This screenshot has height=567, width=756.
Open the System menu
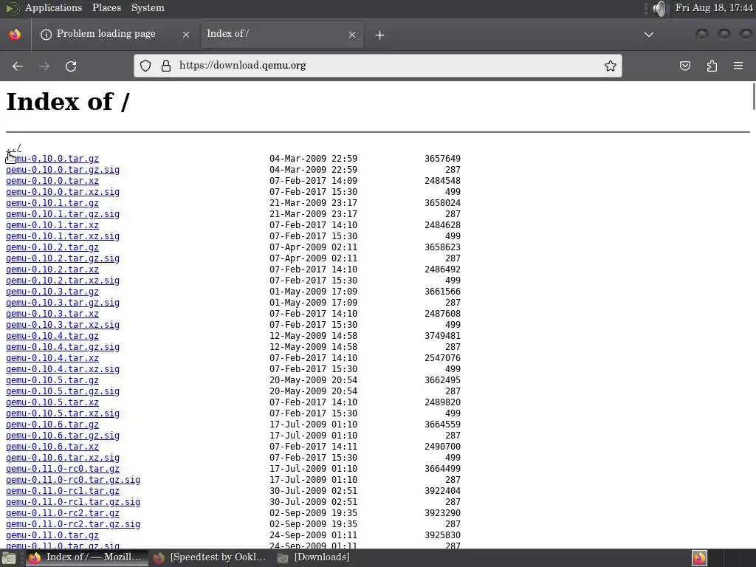click(148, 7)
